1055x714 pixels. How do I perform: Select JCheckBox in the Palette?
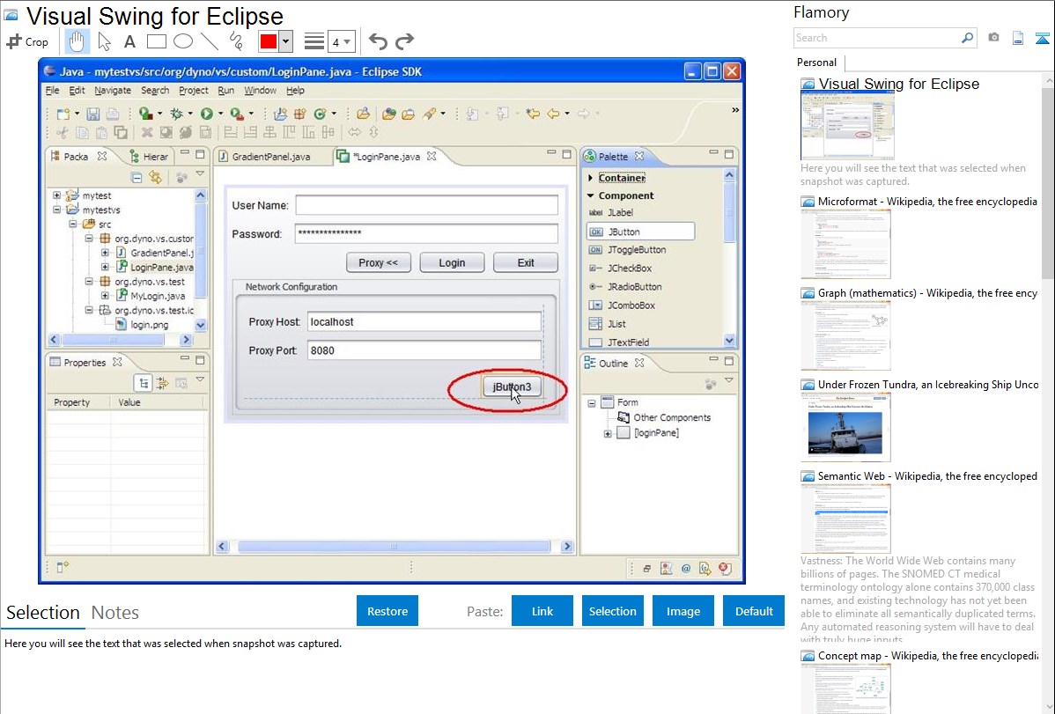620,268
